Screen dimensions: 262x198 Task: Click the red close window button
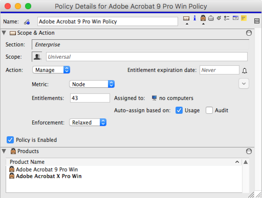(x=8, y=6)
